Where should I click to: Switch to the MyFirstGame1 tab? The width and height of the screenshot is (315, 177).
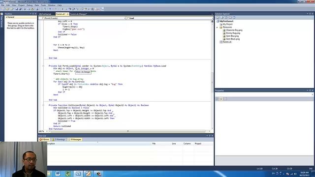tap(45, 14)
